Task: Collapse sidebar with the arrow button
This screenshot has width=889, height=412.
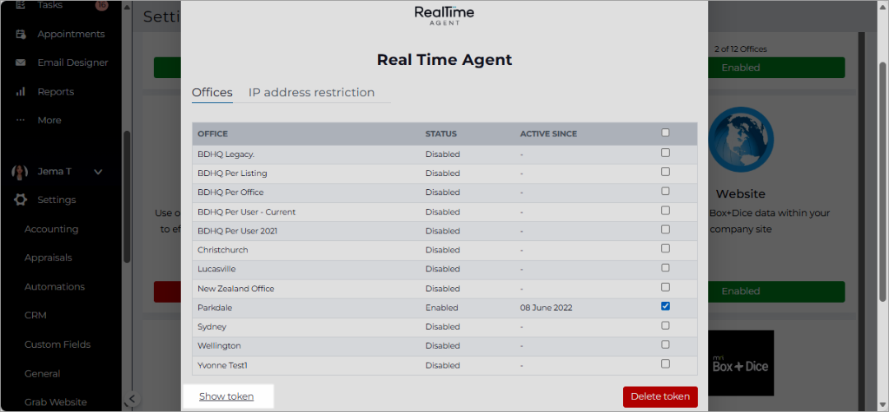Action: tap(132, 398)
